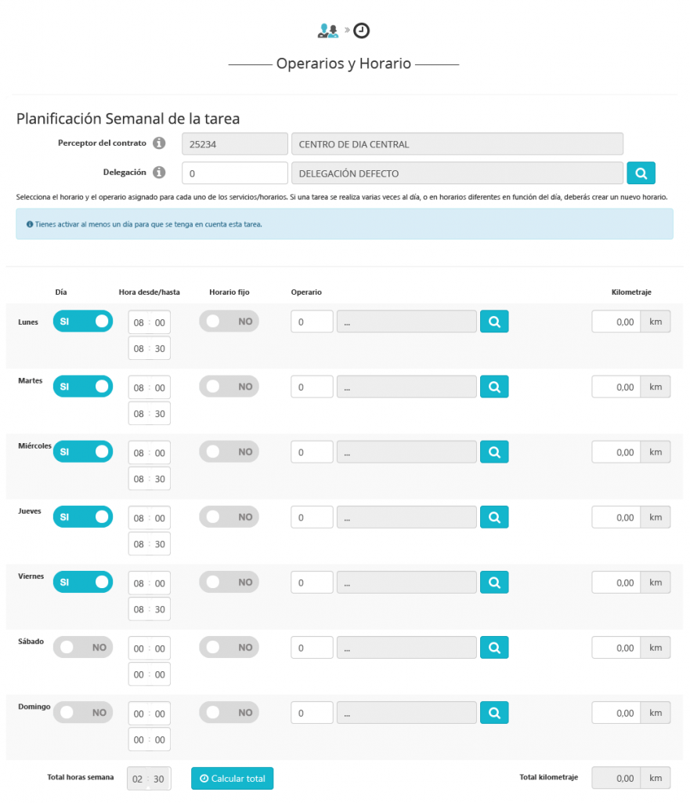
Task: Disable the Lunes day toggle
Action: [83, 321]
